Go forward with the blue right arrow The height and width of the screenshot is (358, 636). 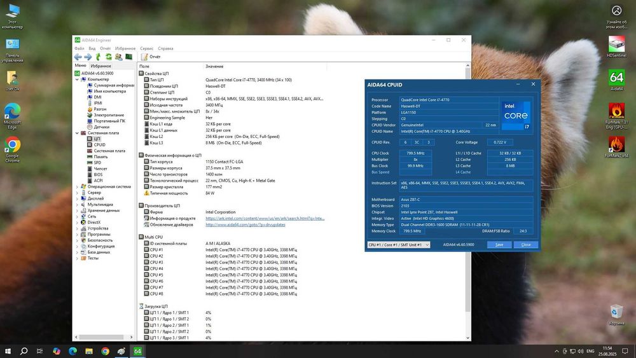click(88, 57)
